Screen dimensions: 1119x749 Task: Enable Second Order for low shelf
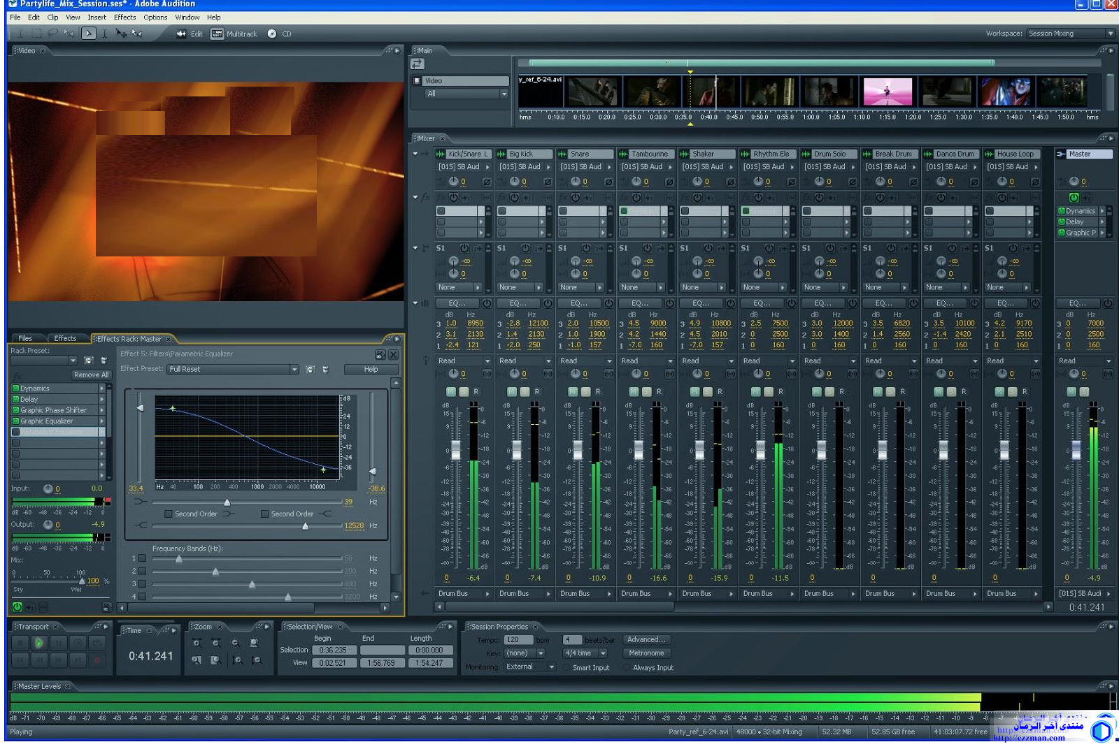pyautogui.click(x=168, y=514)
